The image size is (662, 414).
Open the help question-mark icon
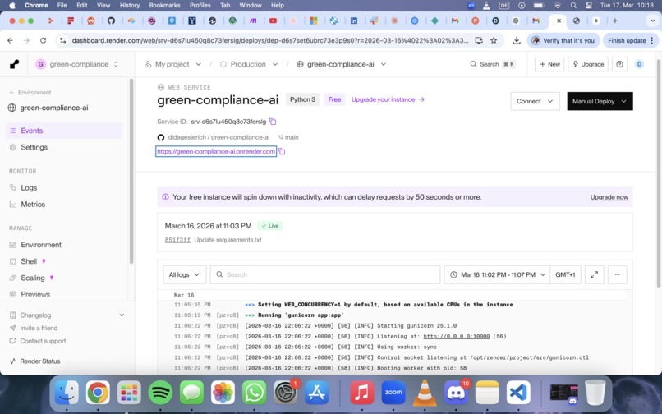[619, 64]
